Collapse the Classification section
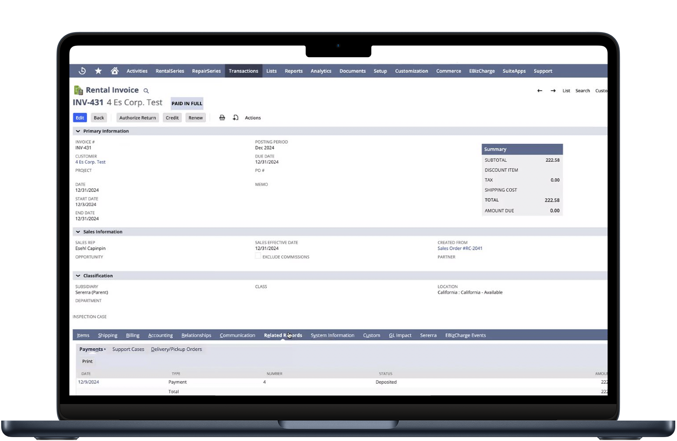Screen dimensions: 677x441 (x=78, y=276)
